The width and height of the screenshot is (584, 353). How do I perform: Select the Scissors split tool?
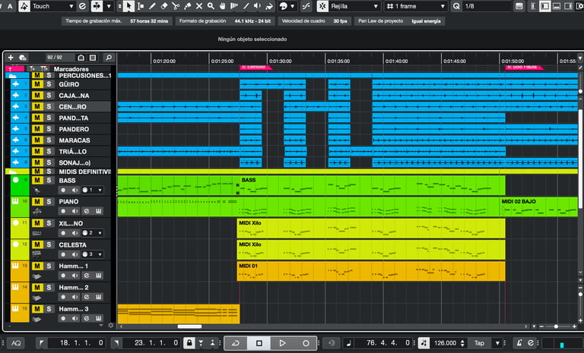(176, 6)
